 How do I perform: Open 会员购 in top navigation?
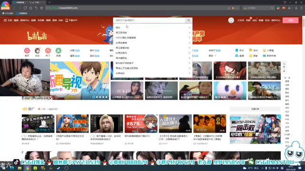pyautogui.click(x=41, y=20)
